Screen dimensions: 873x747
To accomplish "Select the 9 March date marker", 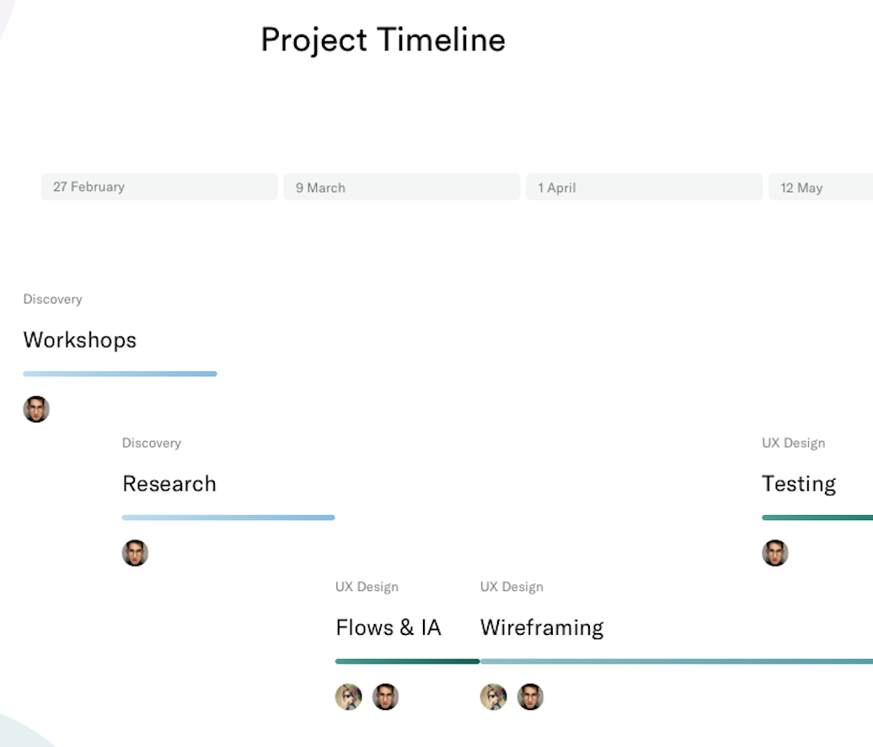I will pyautogui.click(x=401, y=187).
